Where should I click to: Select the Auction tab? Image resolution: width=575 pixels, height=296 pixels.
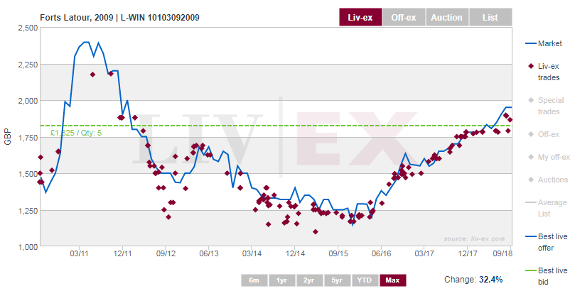click(x=446, y=17)
